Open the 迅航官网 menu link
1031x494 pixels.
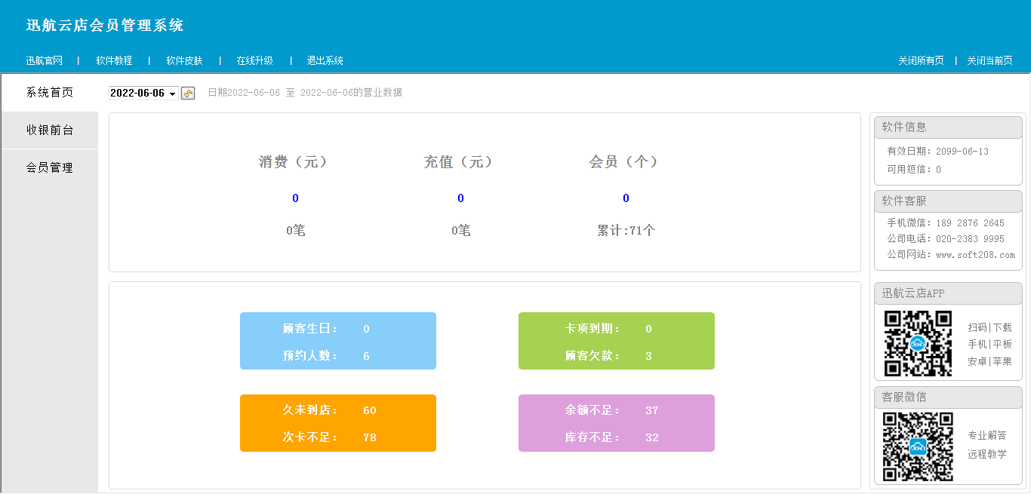pyautogui.click(x=45, y=60)
